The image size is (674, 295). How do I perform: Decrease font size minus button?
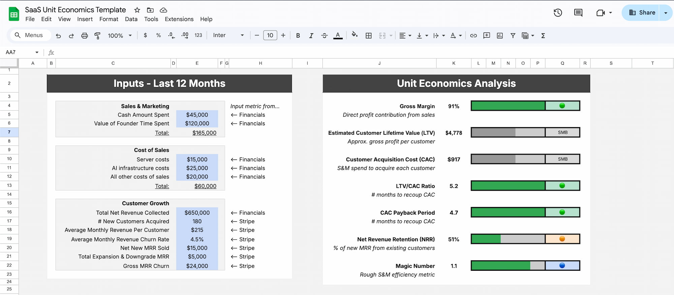click(x=257, y=35)
